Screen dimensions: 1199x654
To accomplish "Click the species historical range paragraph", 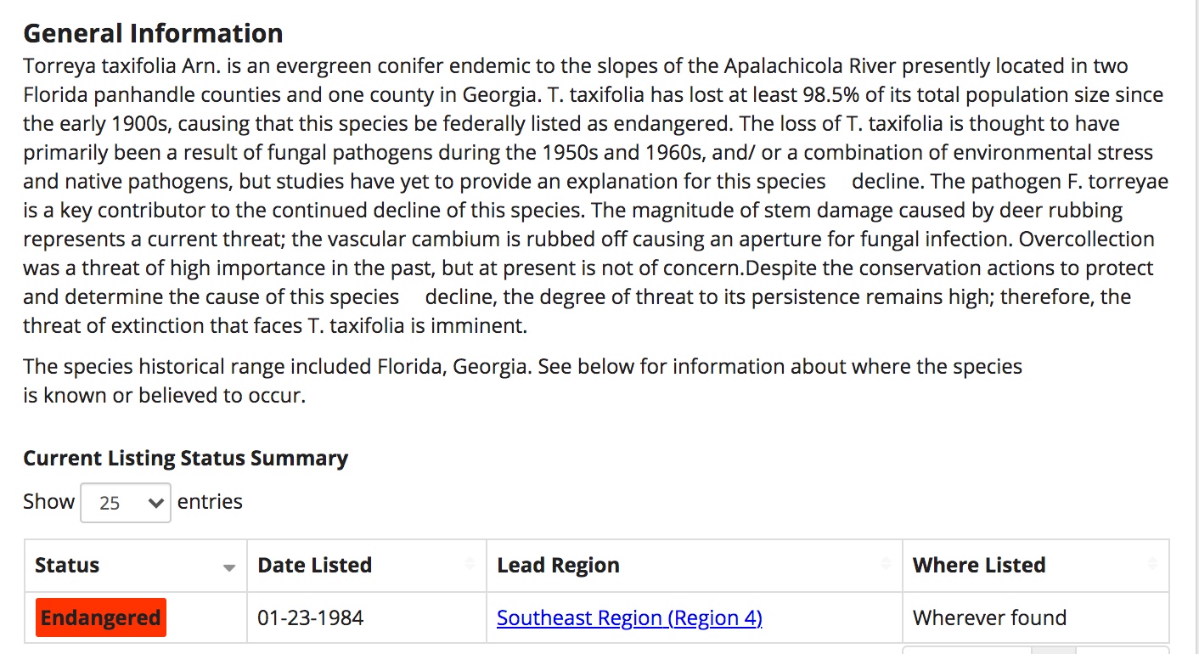I will pyautogui.click(x=522, y=381).
